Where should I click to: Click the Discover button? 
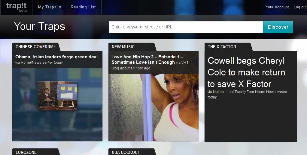click(x=278, y=27)
